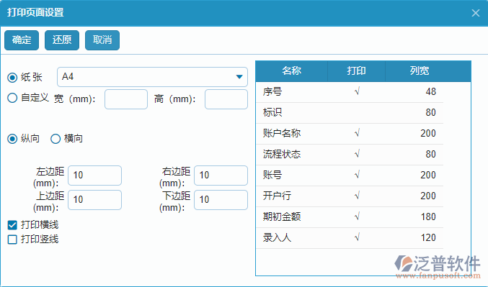Toggle print checkmark for 账号 row
488x287 pixels.
(x=357, y=176)
